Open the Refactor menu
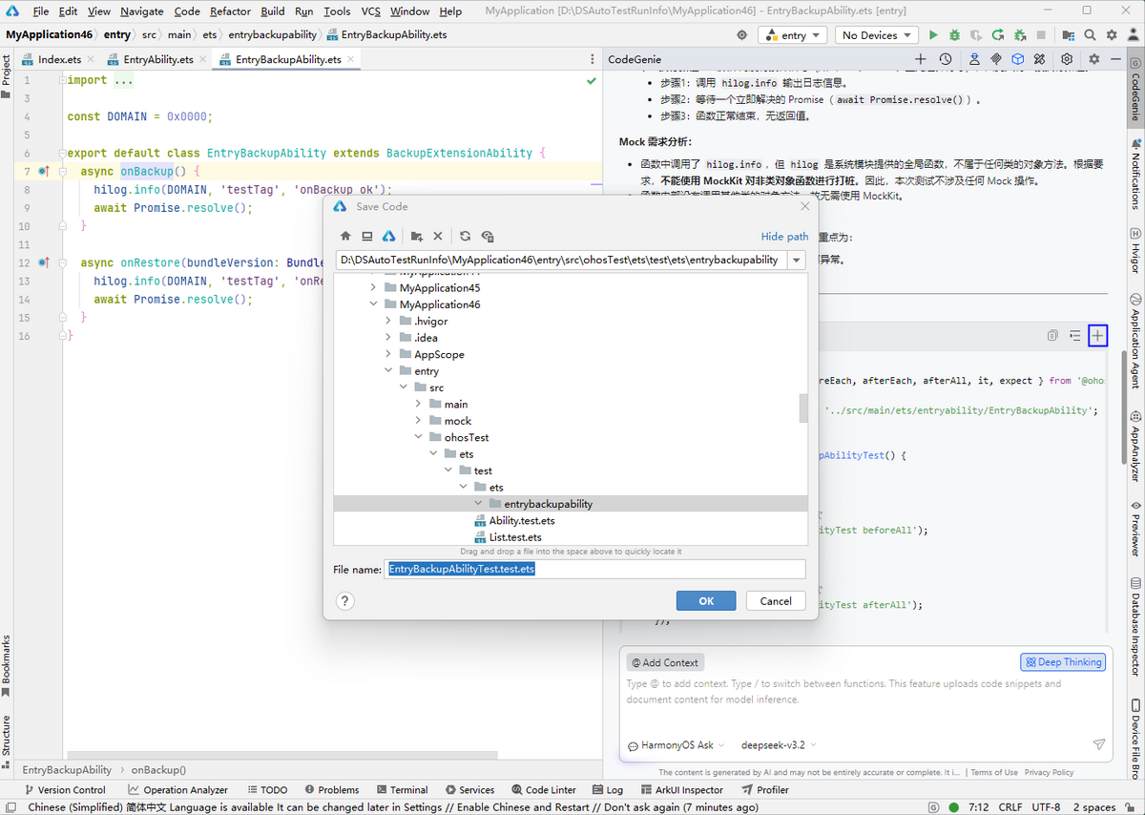The height and width of the screenshot is (815, 1145). pos(230,11)
